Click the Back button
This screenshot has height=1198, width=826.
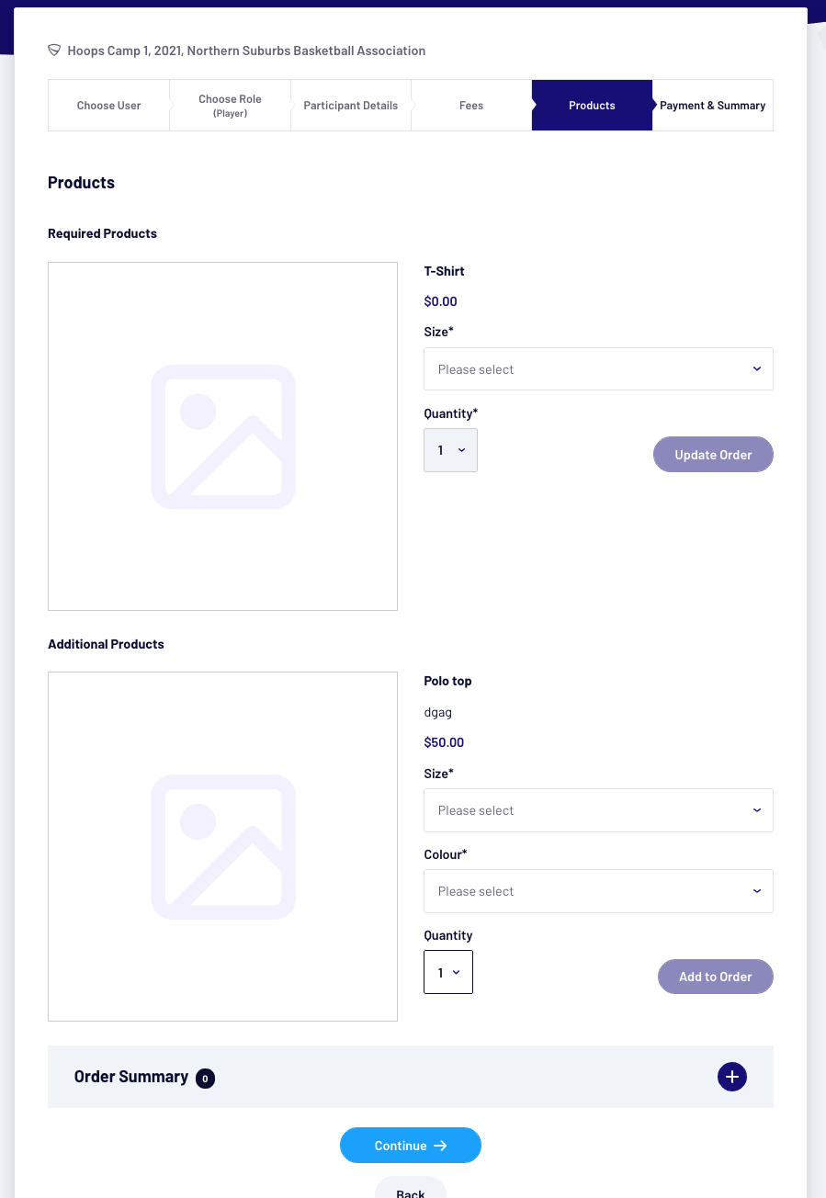pyautogui.click(x=411, y=1191)
